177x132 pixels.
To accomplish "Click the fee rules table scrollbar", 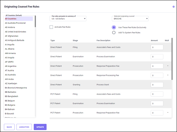I will tap(171, 58).
